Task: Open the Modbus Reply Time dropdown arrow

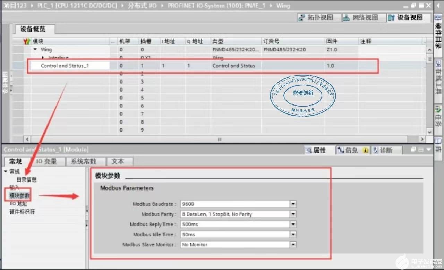Action: 293,224
